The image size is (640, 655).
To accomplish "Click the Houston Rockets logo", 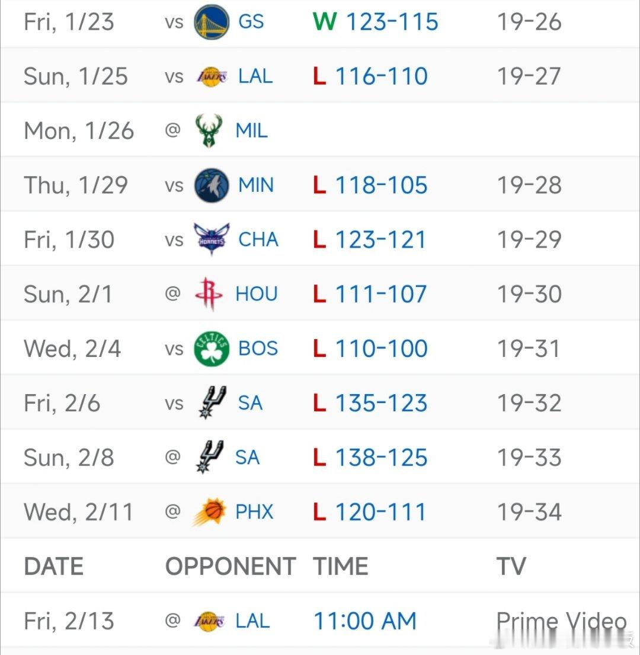I will (x=209, y=294).
